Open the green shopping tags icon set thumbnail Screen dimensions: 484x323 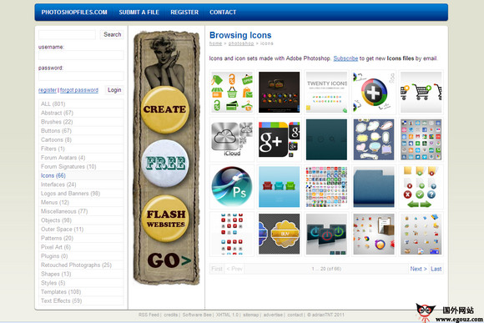point(232,93)
